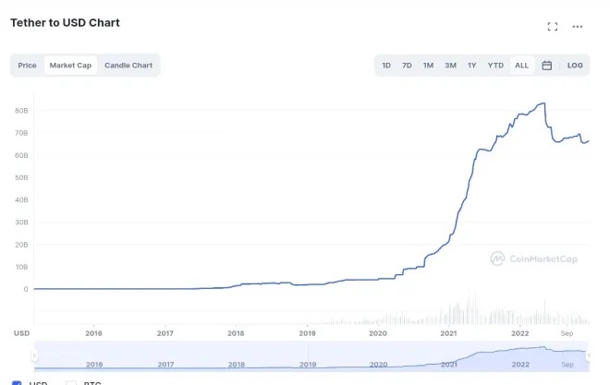Toggle the USD series checkbox
Viewport: 610px width, 385px height.
click(17, 382)
